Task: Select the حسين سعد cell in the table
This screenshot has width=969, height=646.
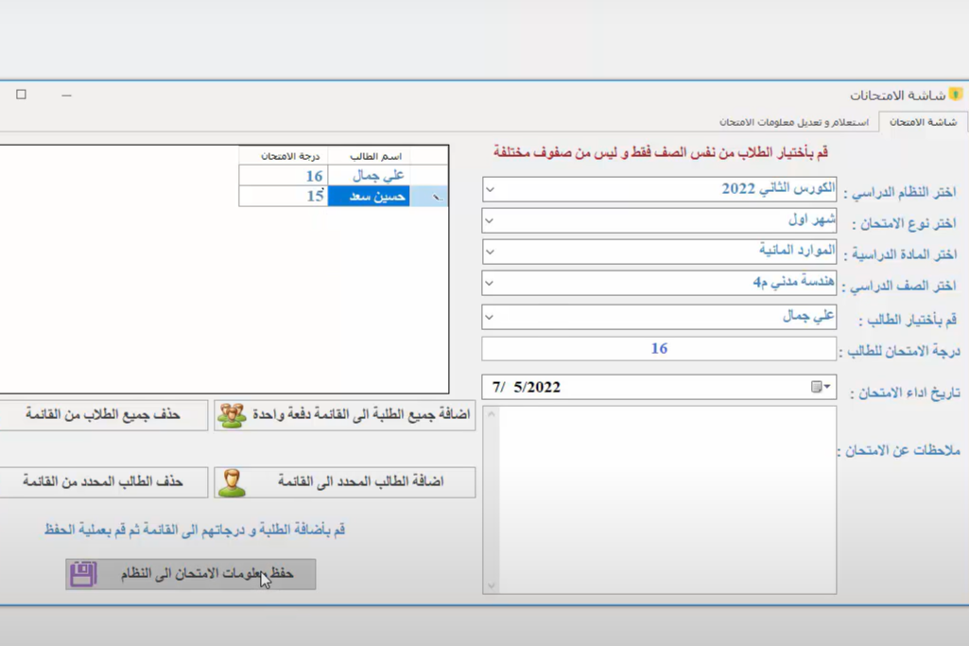Action: point(369,197)
